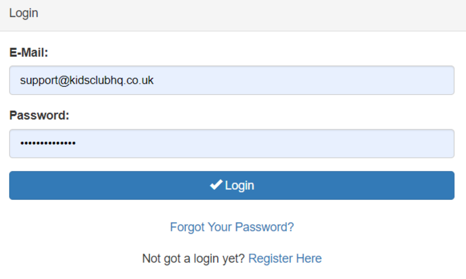Click the 'Not got a login yet?' text
This screenshot has width=466, height=279.
193,258
